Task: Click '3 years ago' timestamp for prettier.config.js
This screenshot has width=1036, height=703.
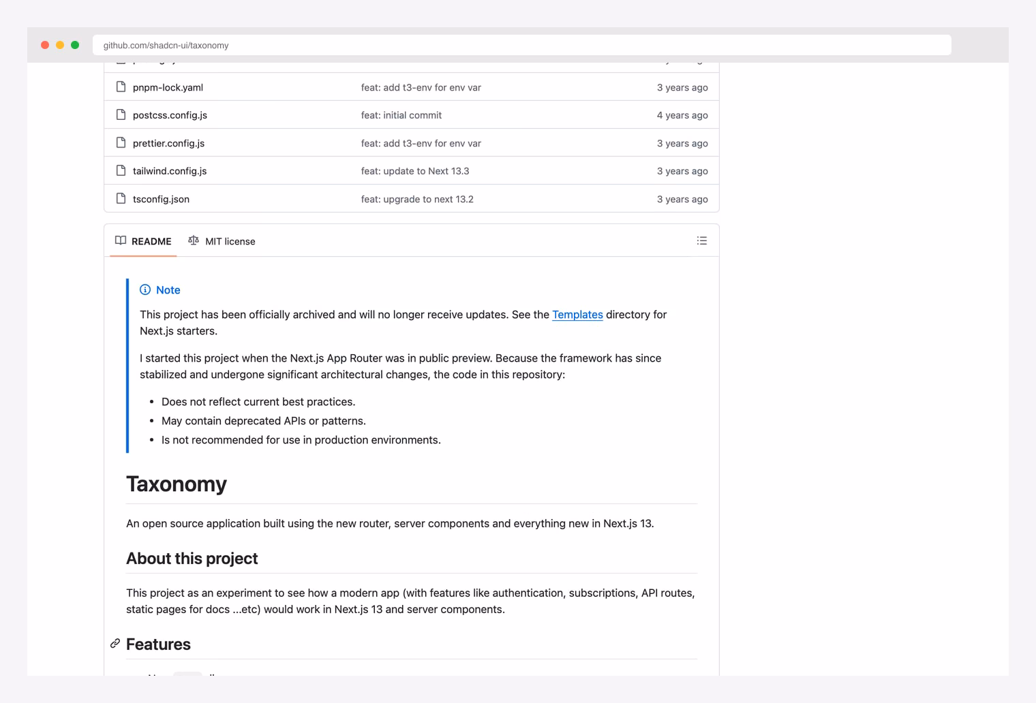Action: 682,143
